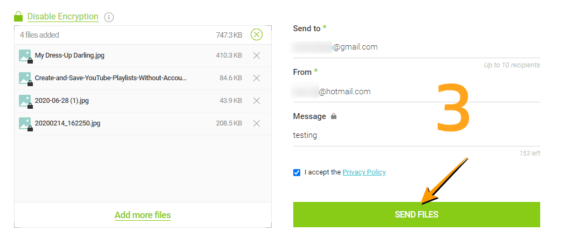The width and height of the screenshot is (565, 238).
Task: Click the 20200214_162250.jpg file thumbnail icon
Action: click(x=25, y=123)
